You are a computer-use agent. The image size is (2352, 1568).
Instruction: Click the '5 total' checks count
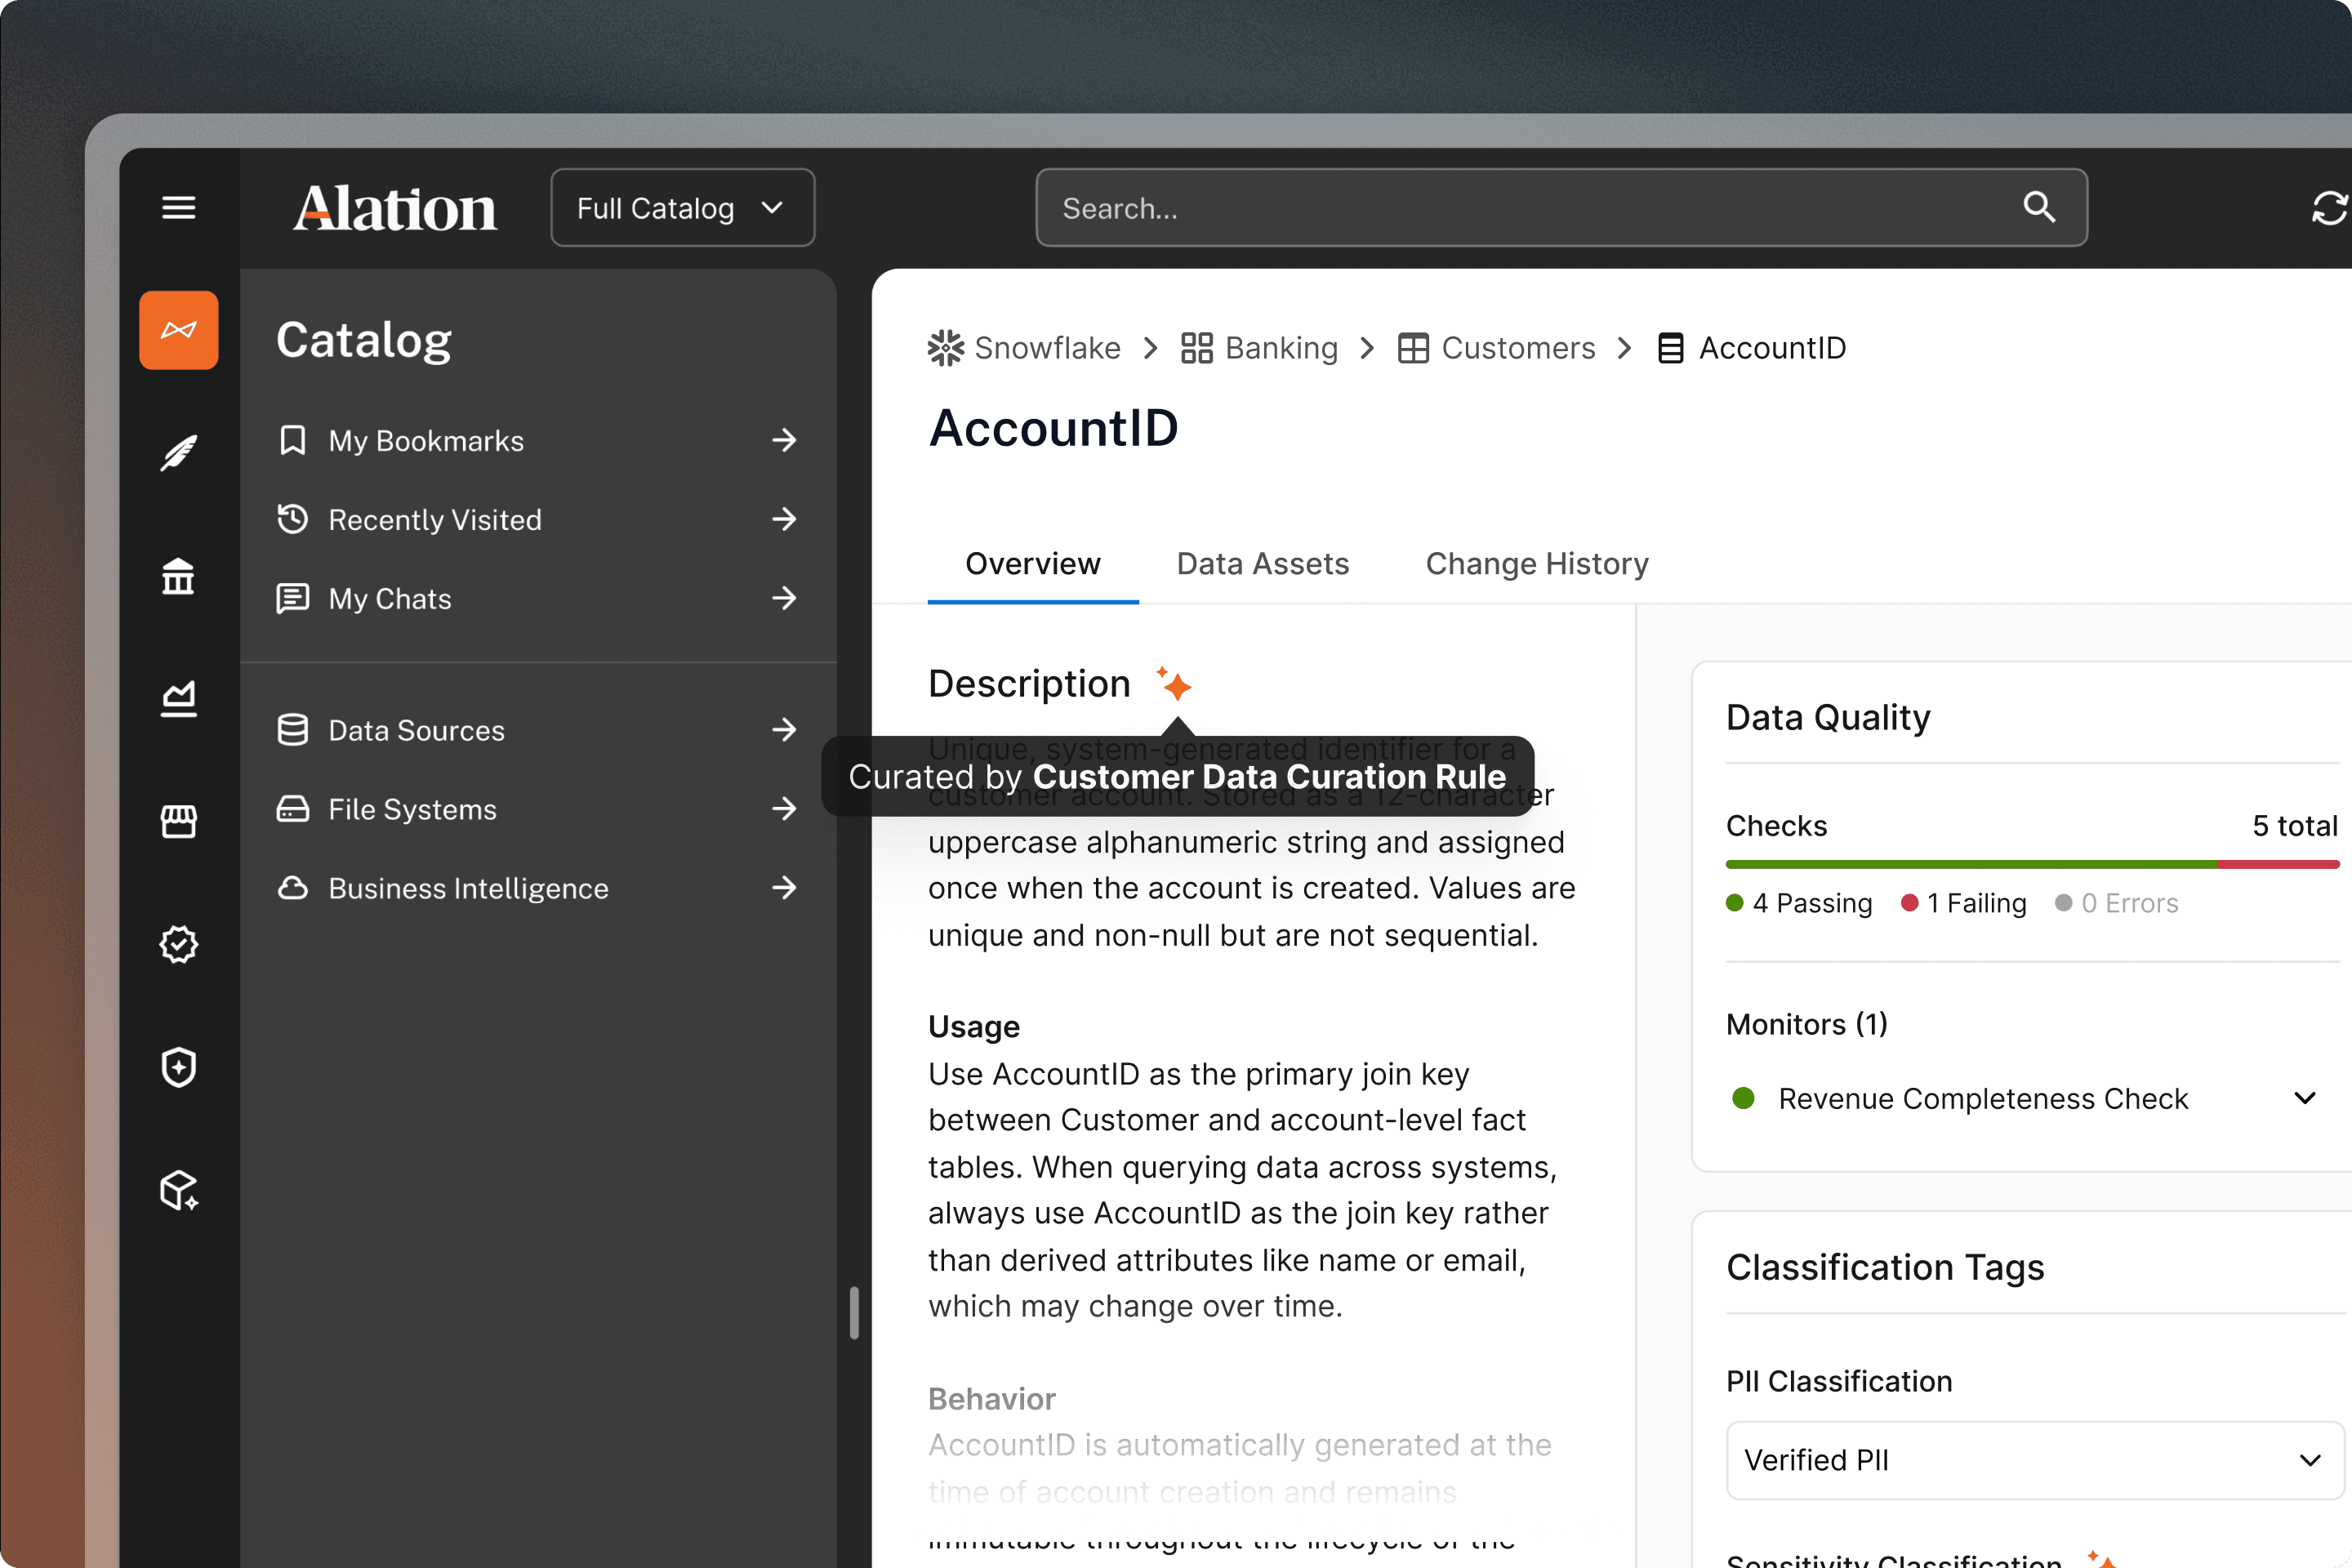pyautogui.click(x=2295, y=825)
